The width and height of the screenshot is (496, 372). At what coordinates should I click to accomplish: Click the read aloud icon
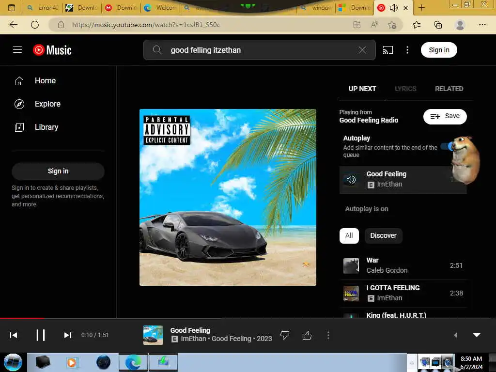[374, 25]
